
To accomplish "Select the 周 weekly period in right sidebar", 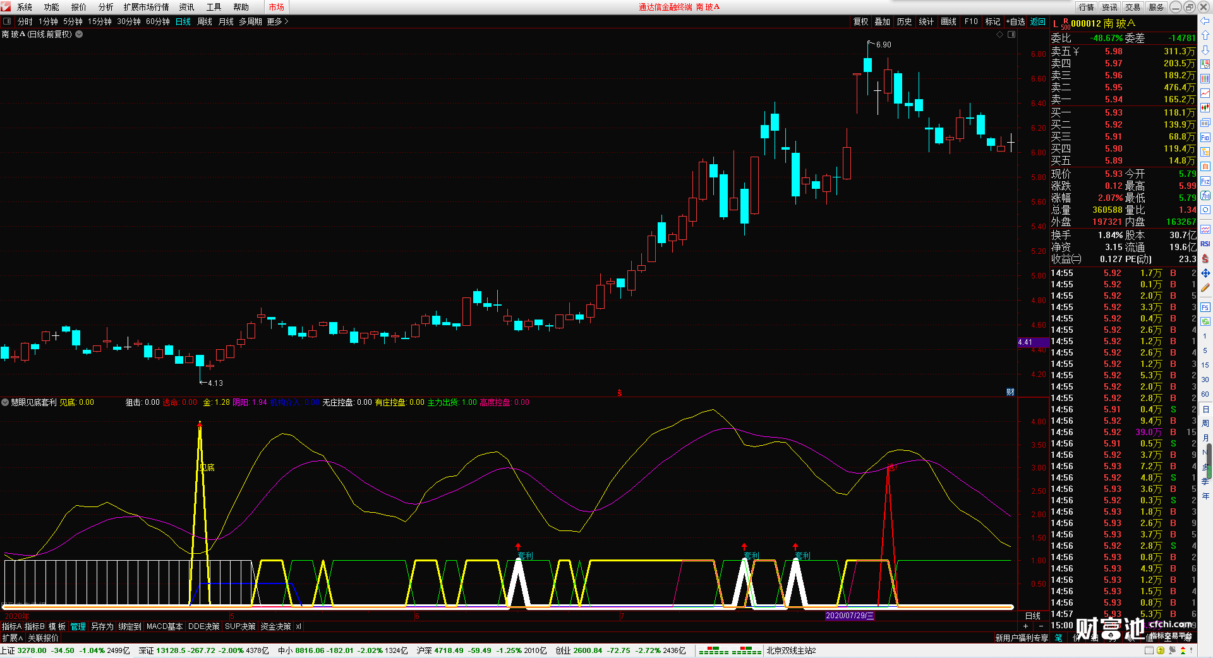I will pos(1205,423).
